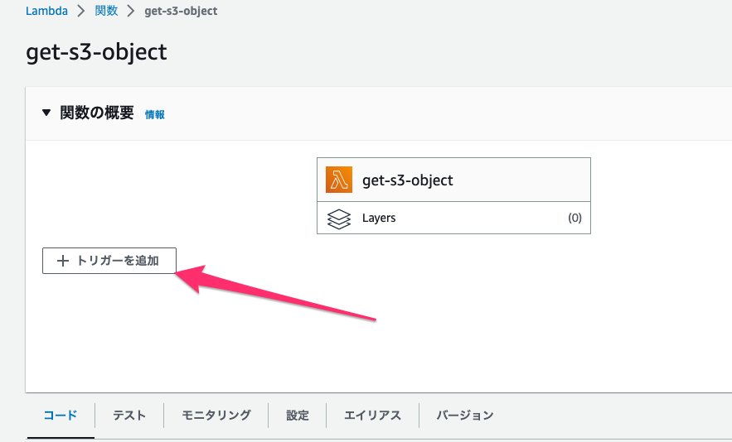Click the get-s3-object page heading
The width and height of the screenshot is (732, 442).
coord(96,52)
